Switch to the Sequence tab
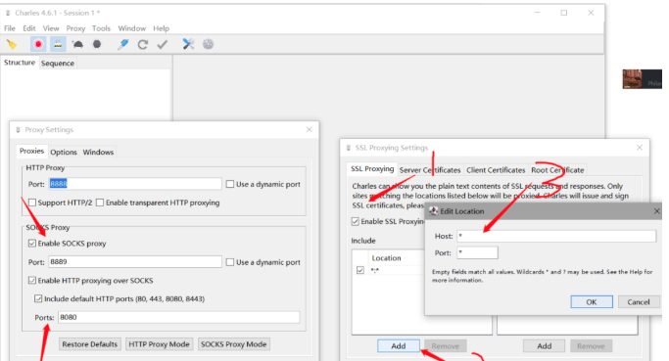Image resolution: width=669 pixels, height=361 pixels. tap(58, 63)
